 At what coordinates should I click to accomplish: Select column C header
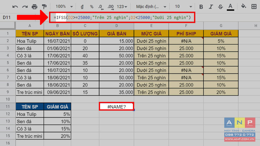[x=85, y=26]
